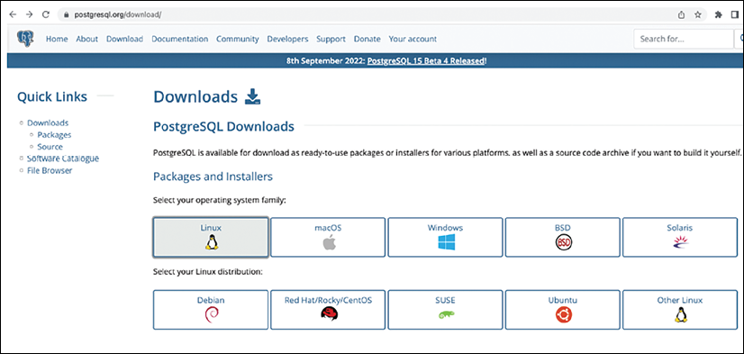744x354 pixels.
Task: Click 'Select your Linux distribution:' text
Action: (x=208, y=273)
